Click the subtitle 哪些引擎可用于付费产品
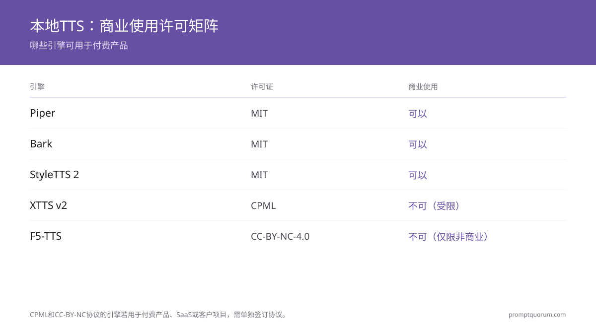The width and height of the screenshot is (596, 335). pos(79,46)
